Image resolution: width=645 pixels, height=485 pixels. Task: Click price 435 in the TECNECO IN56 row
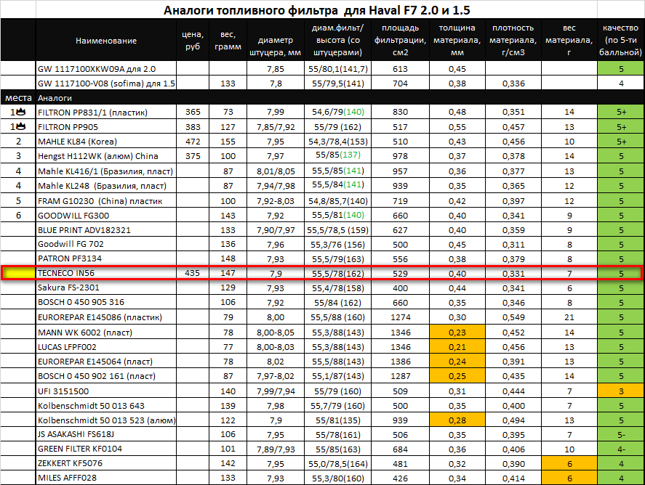pos(193,273)
